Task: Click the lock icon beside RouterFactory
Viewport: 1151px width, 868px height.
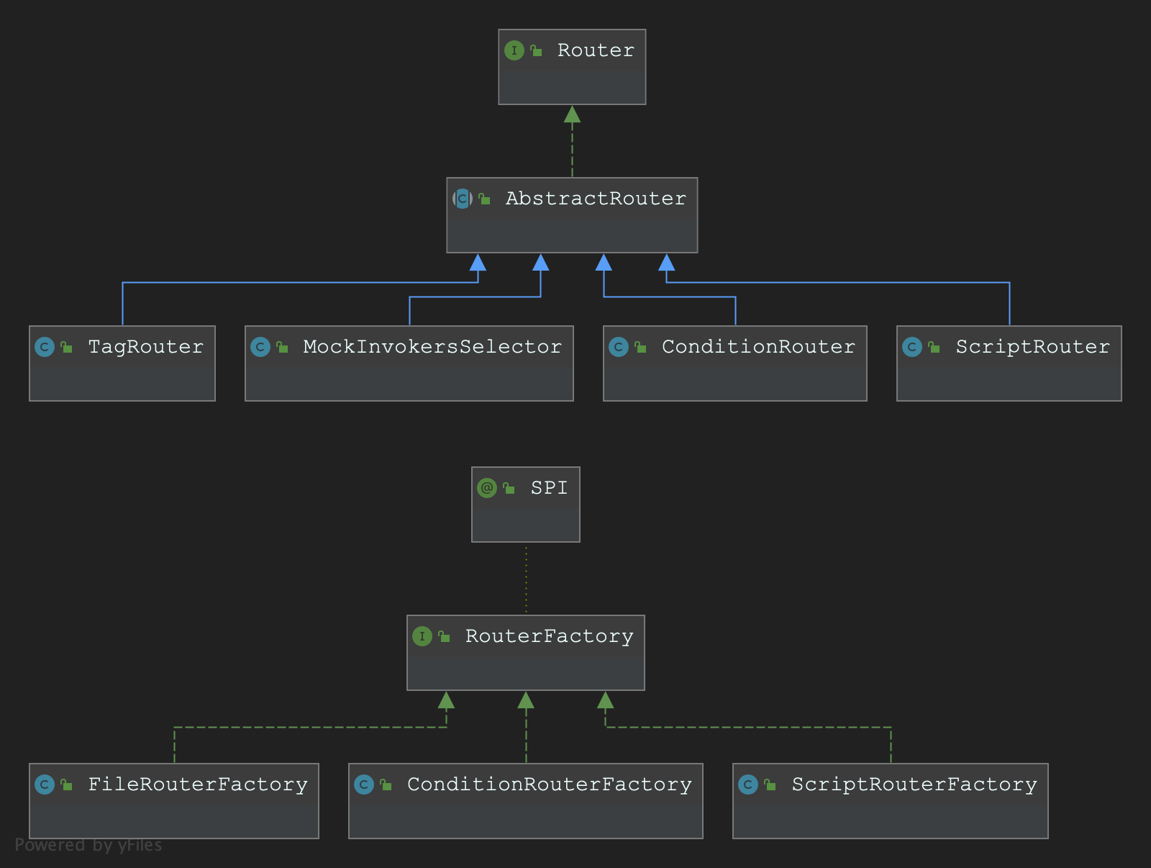Action: point(444,636)
